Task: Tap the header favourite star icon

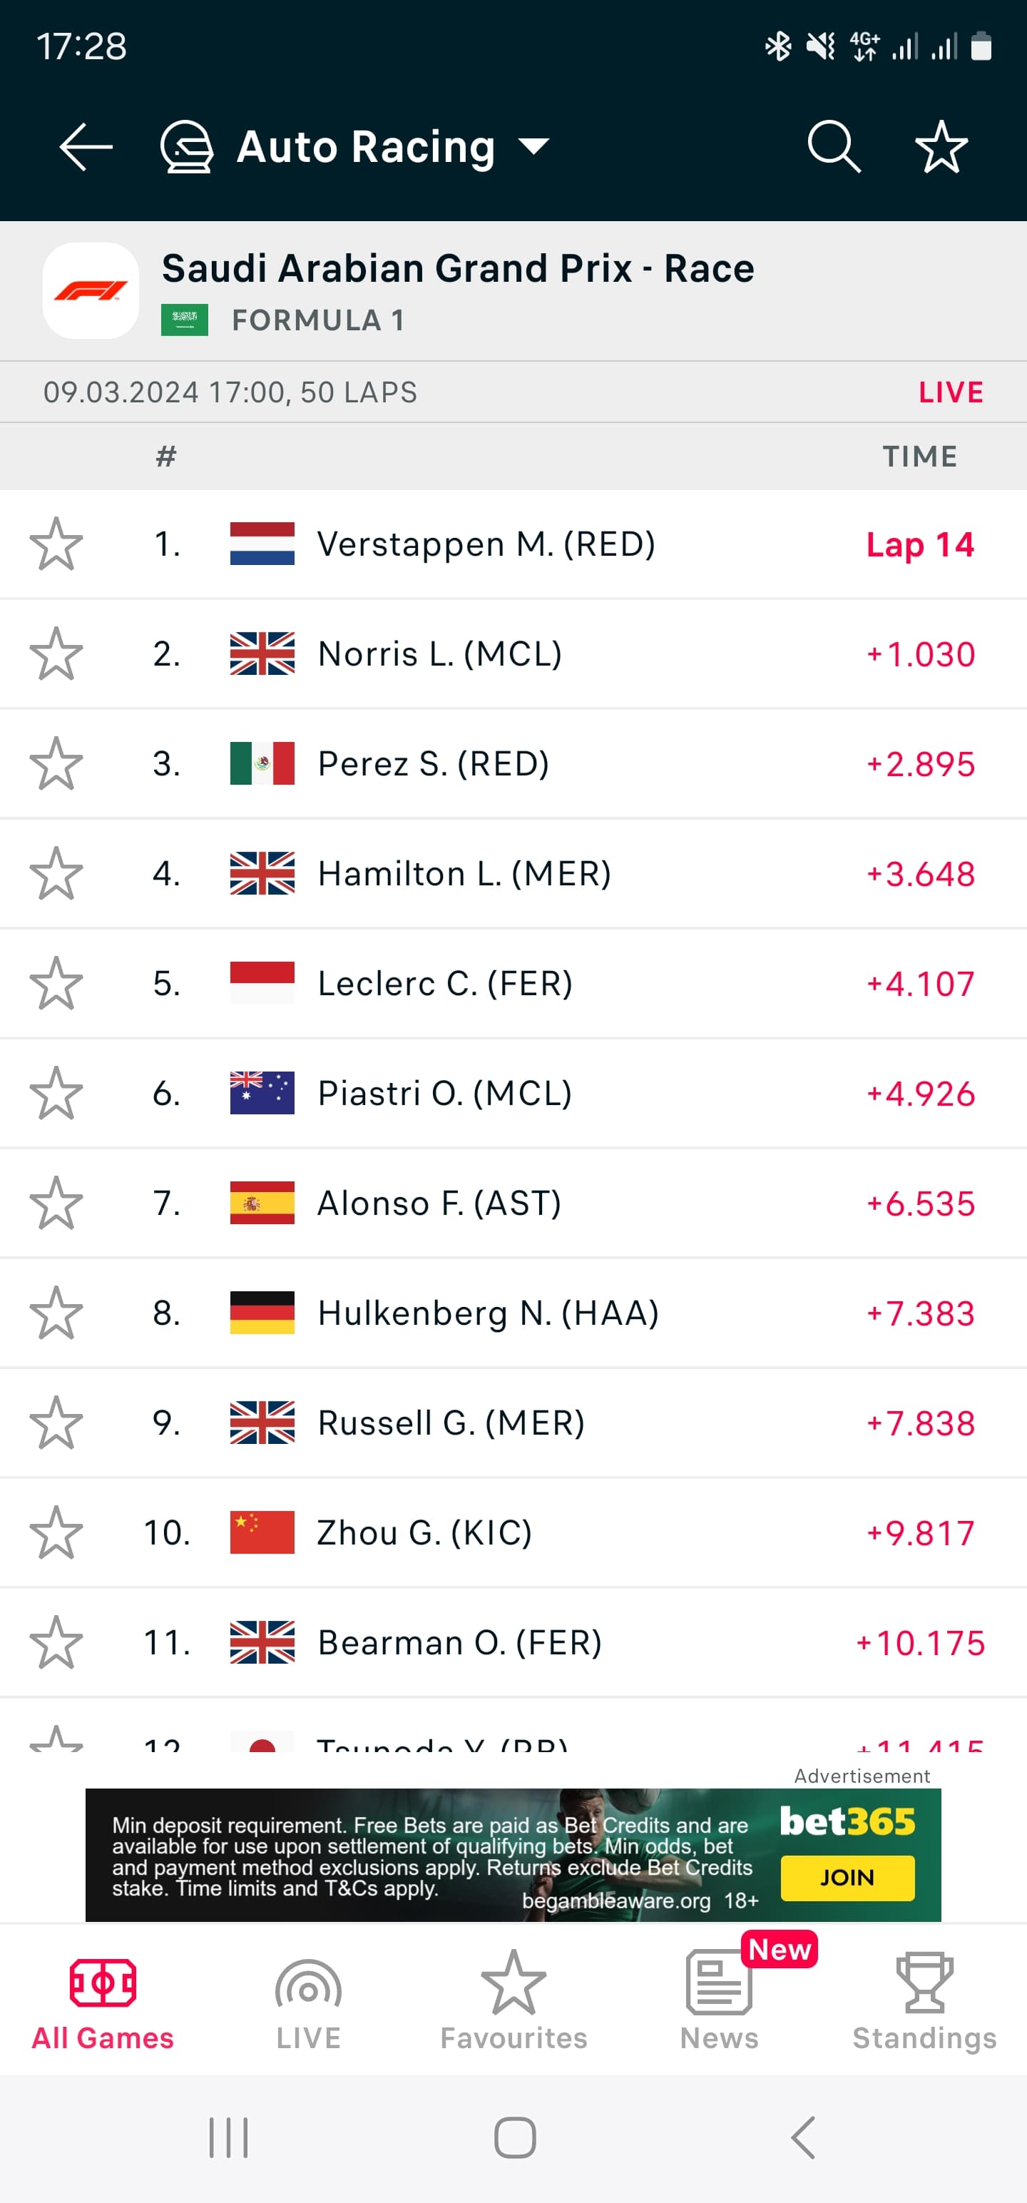Action: (x=941, y=147)
